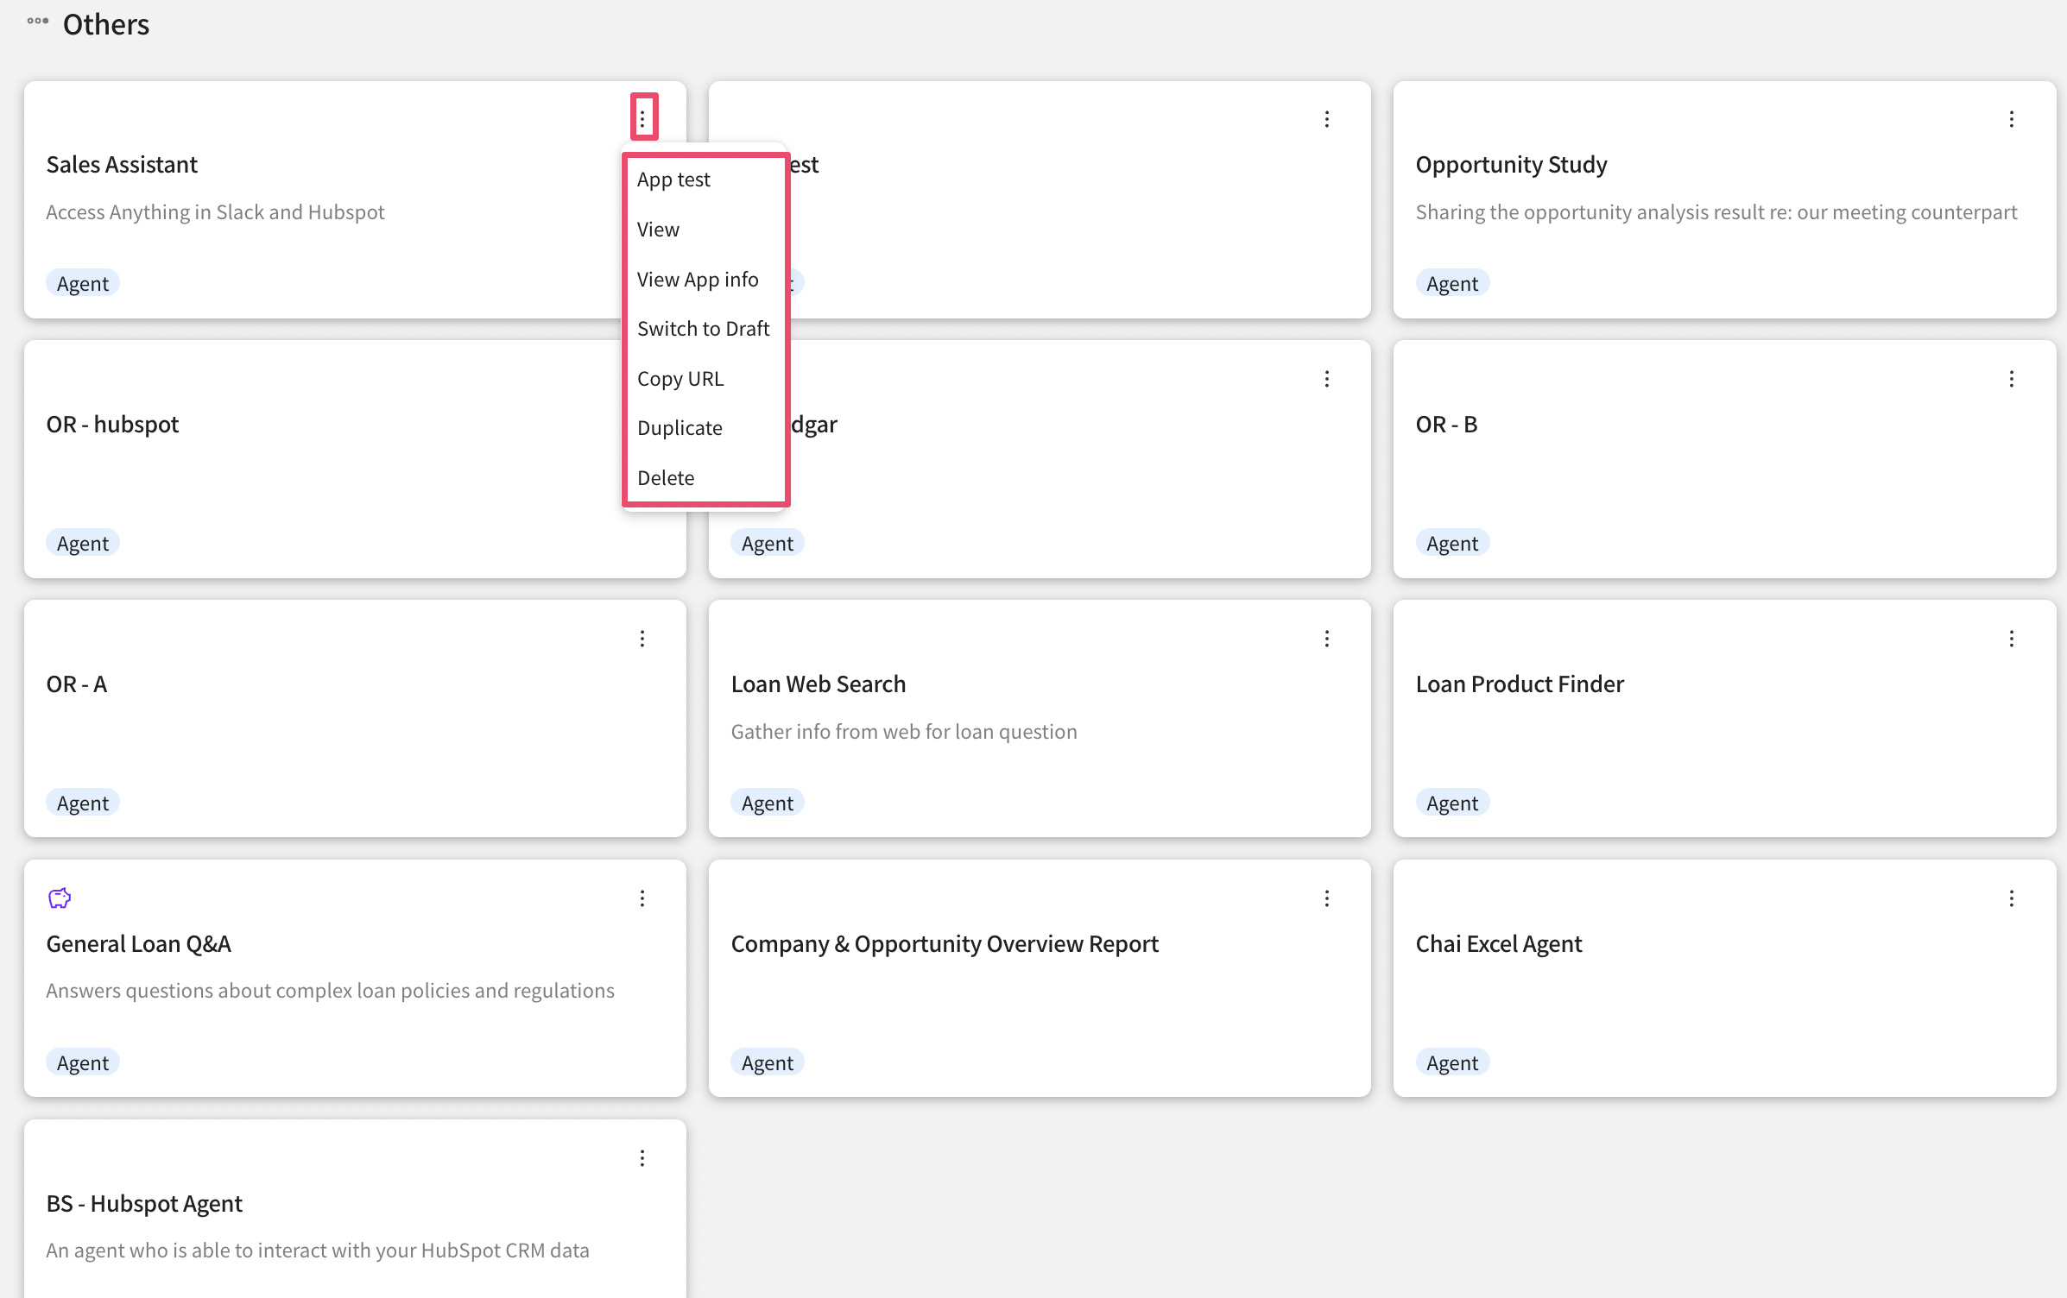Open Company & Opportunity Overview Report's menu icon
This screenshot has height=1298, width=2067.
pos(1326,898)
